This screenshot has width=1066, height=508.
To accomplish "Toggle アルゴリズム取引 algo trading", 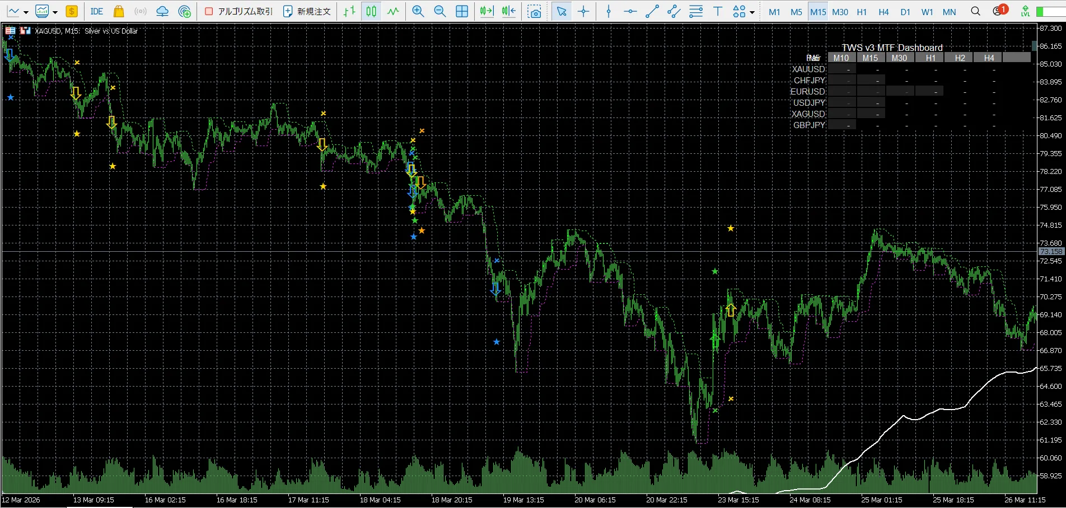I will coord(239,11).
